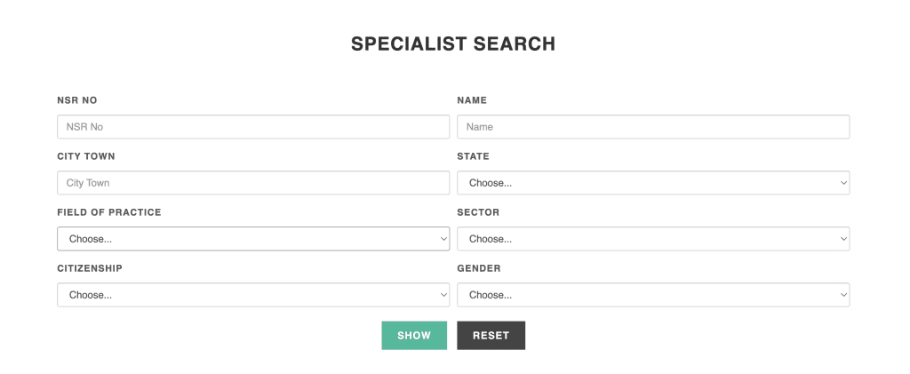Click the FIELD OF PRACTICE label
Image resolution: width=910 pixels, height=374 pixels.
pos(109,212)
